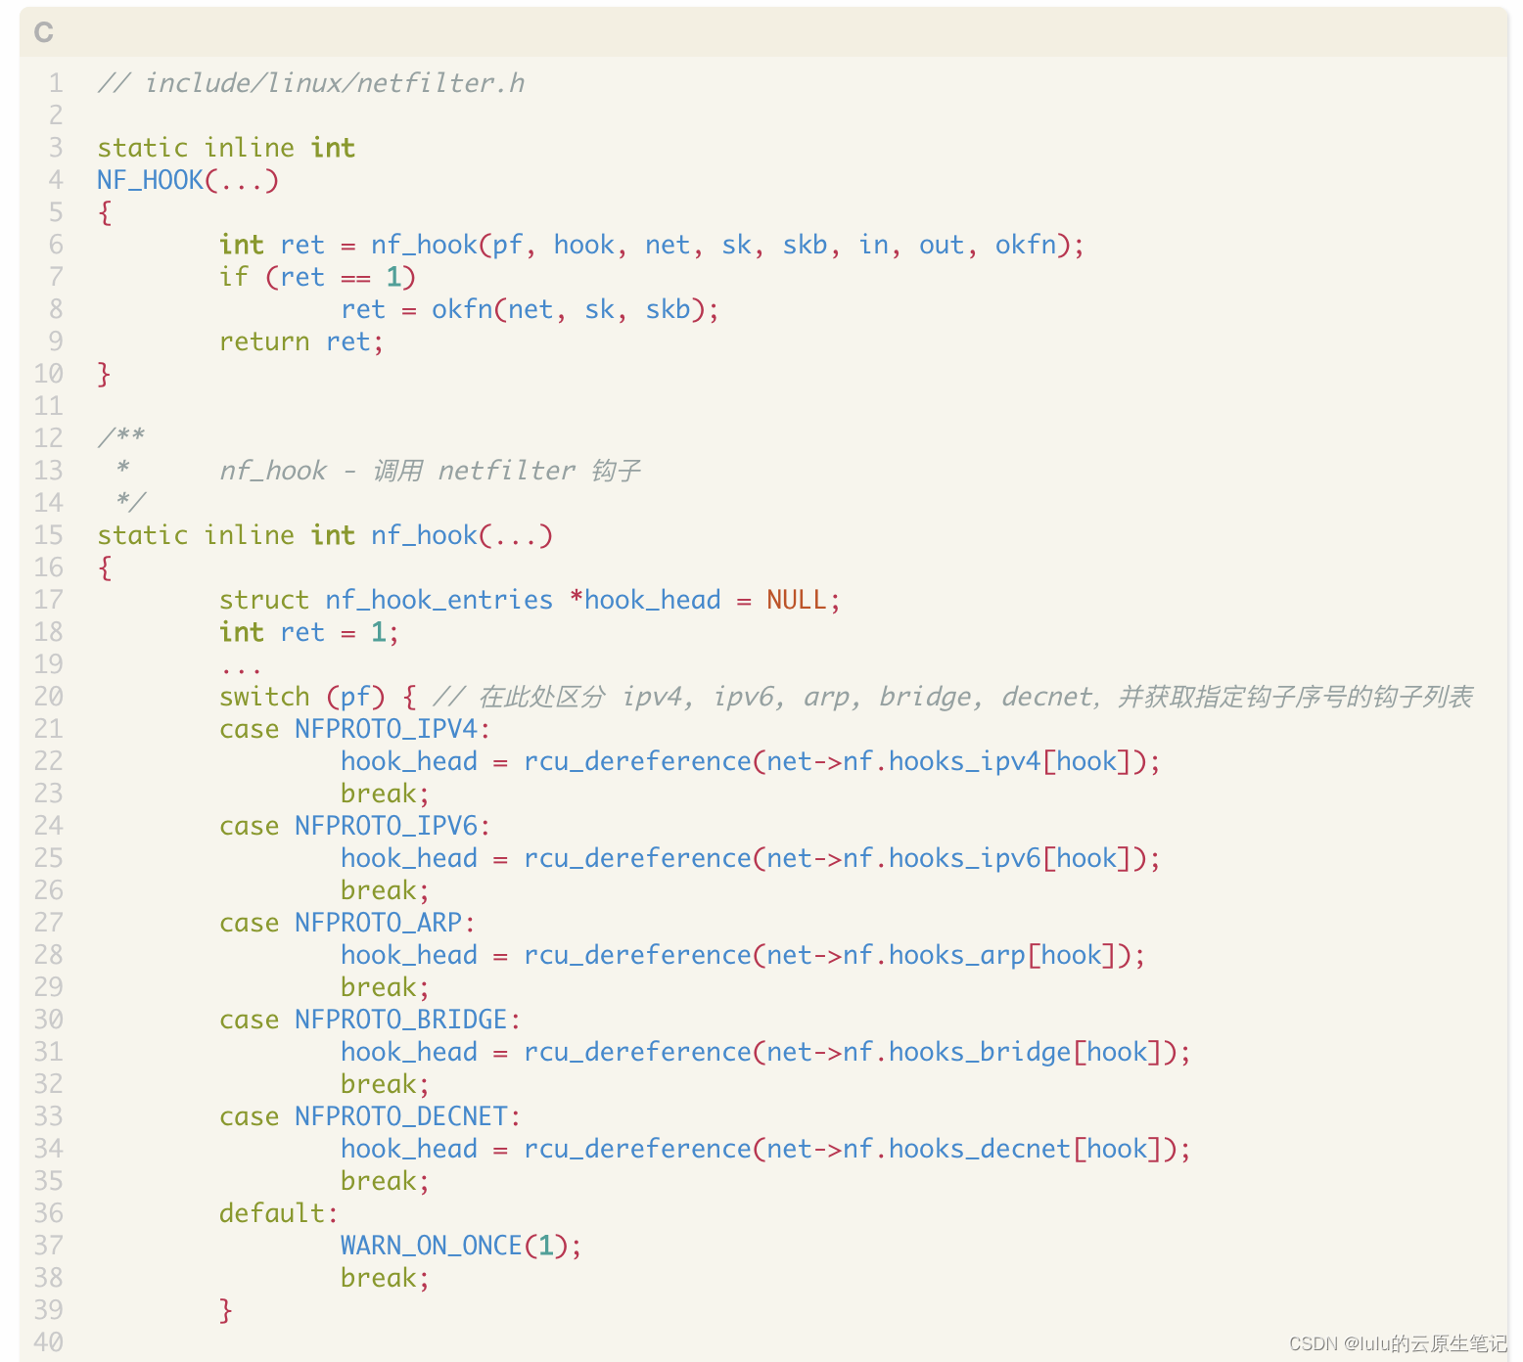Click 'nf_hook(...)' declaration on line 15

tap(462, 535)
